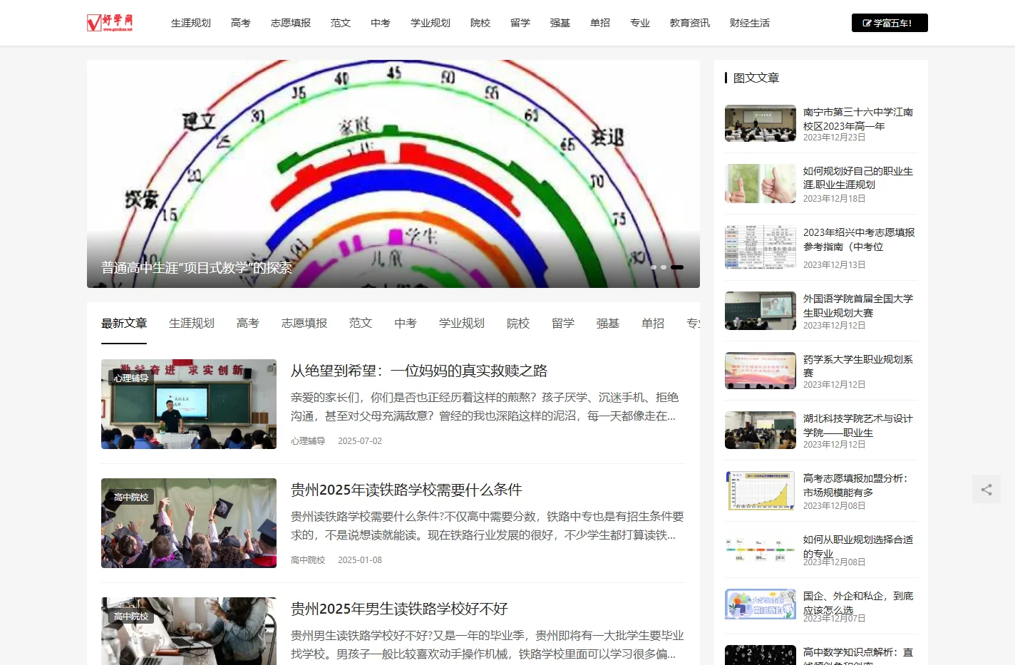The image size is (1015, 665).
Task: Switch to 留学 article tab
Action: pos(563,323)
